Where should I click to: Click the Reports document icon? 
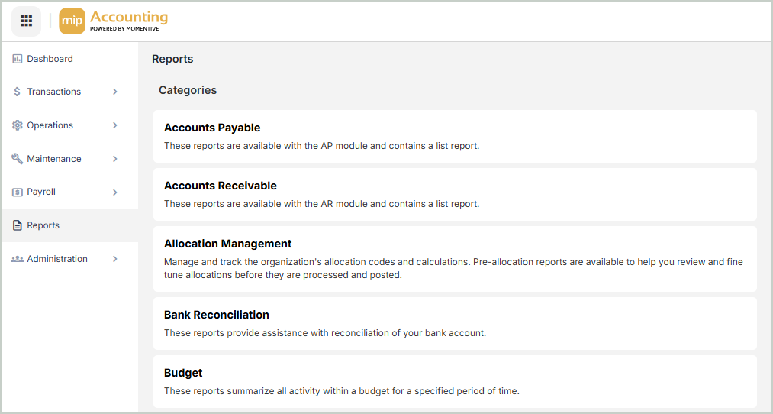(18, 225)
